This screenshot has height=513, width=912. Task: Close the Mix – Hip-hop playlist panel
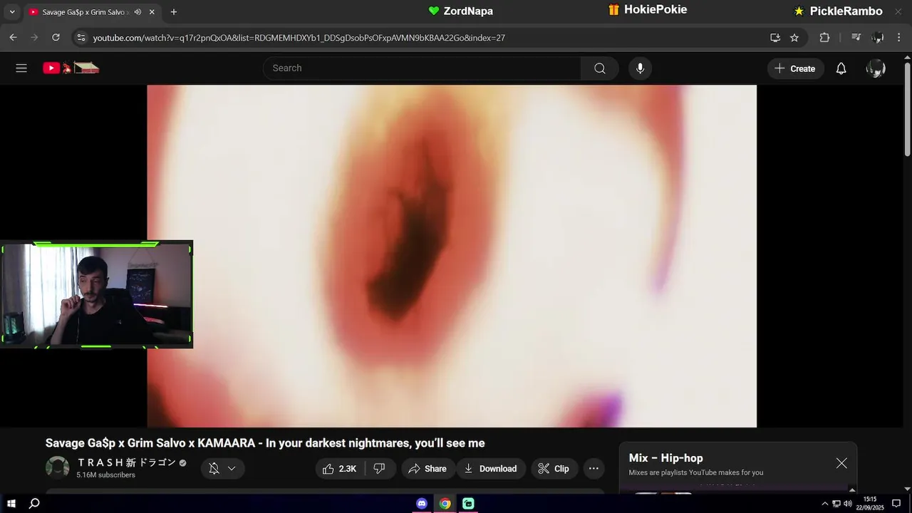[x=841, y=463]
